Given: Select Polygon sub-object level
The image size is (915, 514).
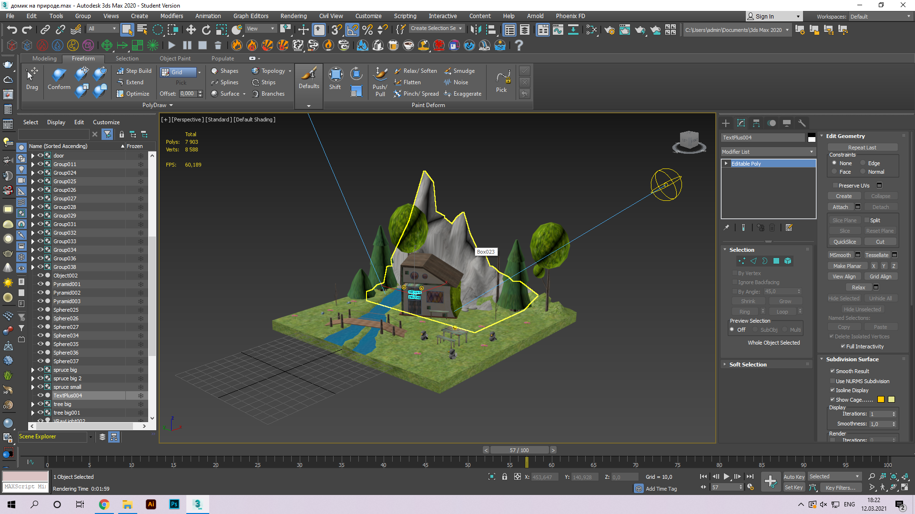Looking at the screenshot, I should pos(776,261).
